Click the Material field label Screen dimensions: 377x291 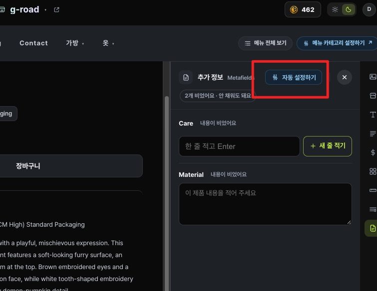pyautogui.click(x=191, y=174)
